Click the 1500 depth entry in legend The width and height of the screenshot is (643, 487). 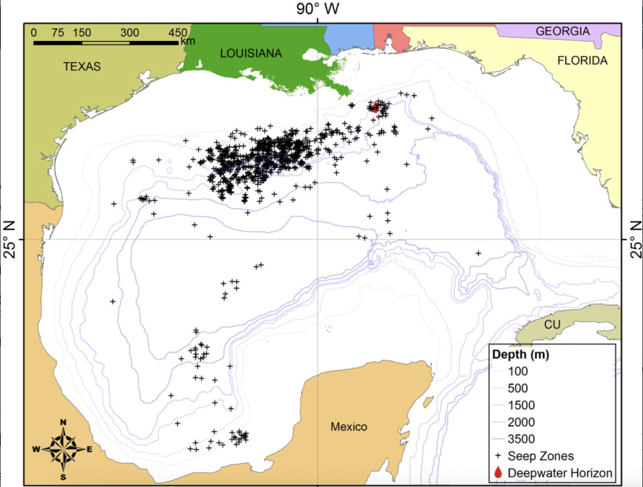521,405
